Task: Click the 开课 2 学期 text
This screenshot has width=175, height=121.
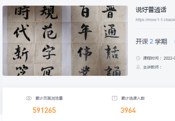Action: point(151,42)
